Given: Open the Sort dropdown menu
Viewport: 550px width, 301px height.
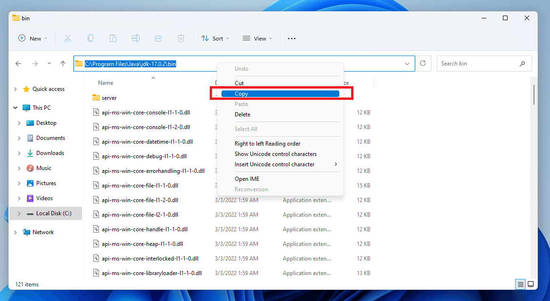Looking at the screenshot, I should click(215, 38).
